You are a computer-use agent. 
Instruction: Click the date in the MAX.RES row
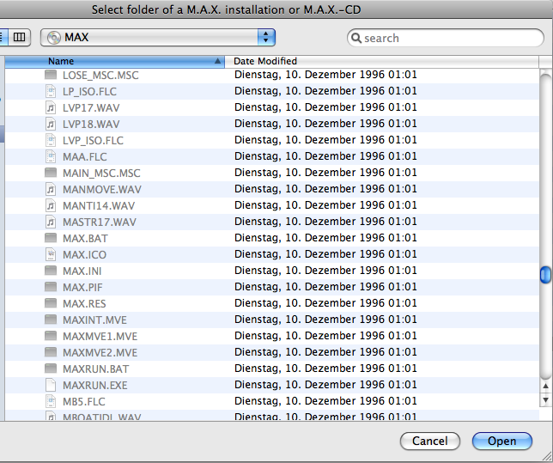click(x=325, y=303)
